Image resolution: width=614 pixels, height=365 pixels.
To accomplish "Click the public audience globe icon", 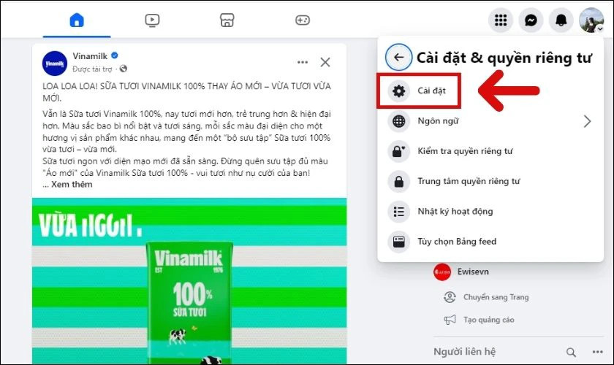I will coord(124,69).
